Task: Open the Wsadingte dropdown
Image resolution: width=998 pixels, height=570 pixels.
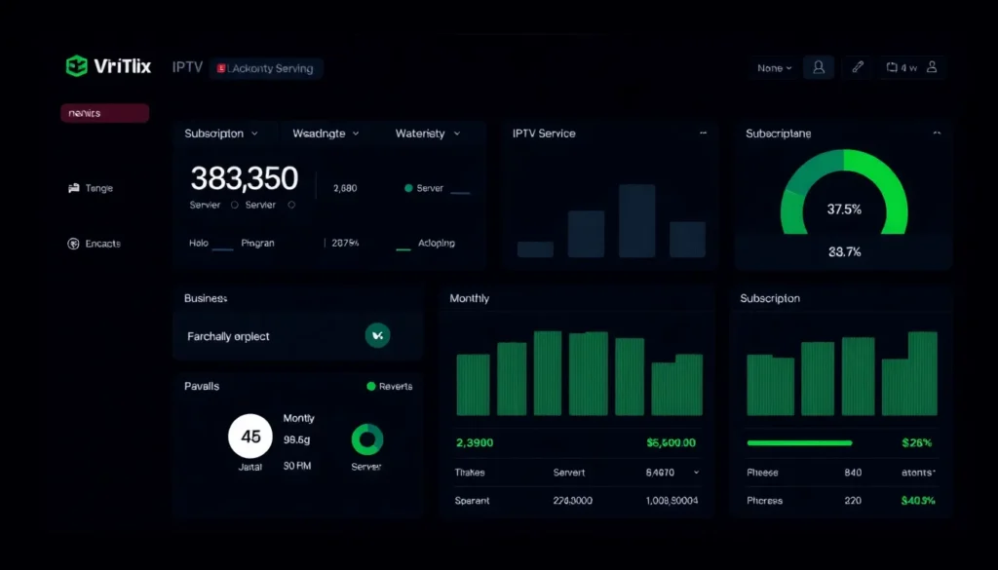Action: click(x=326, y=133)
